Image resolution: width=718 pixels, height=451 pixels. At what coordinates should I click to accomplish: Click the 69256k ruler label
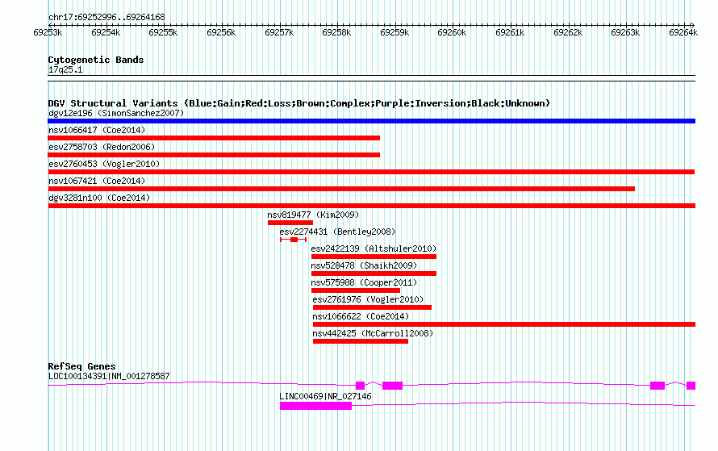coord(221,32)
